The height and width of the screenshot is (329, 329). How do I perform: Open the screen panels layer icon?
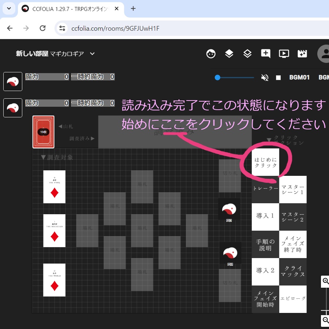[229, 54]
